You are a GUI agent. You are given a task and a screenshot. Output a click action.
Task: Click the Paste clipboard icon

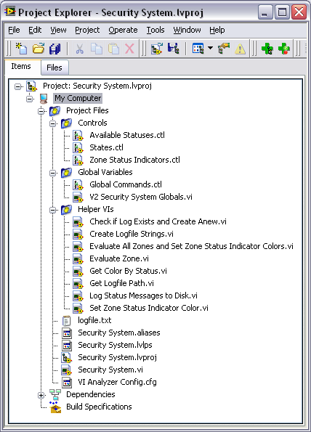[113, 49]
